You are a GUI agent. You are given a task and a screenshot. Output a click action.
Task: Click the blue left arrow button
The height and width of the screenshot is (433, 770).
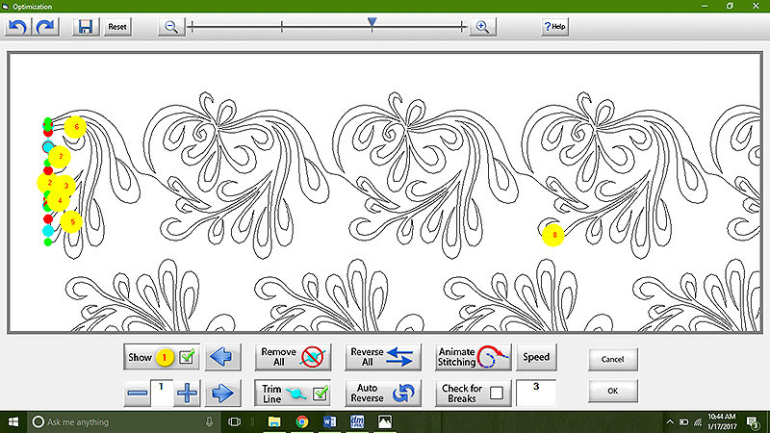coord(222,357)
